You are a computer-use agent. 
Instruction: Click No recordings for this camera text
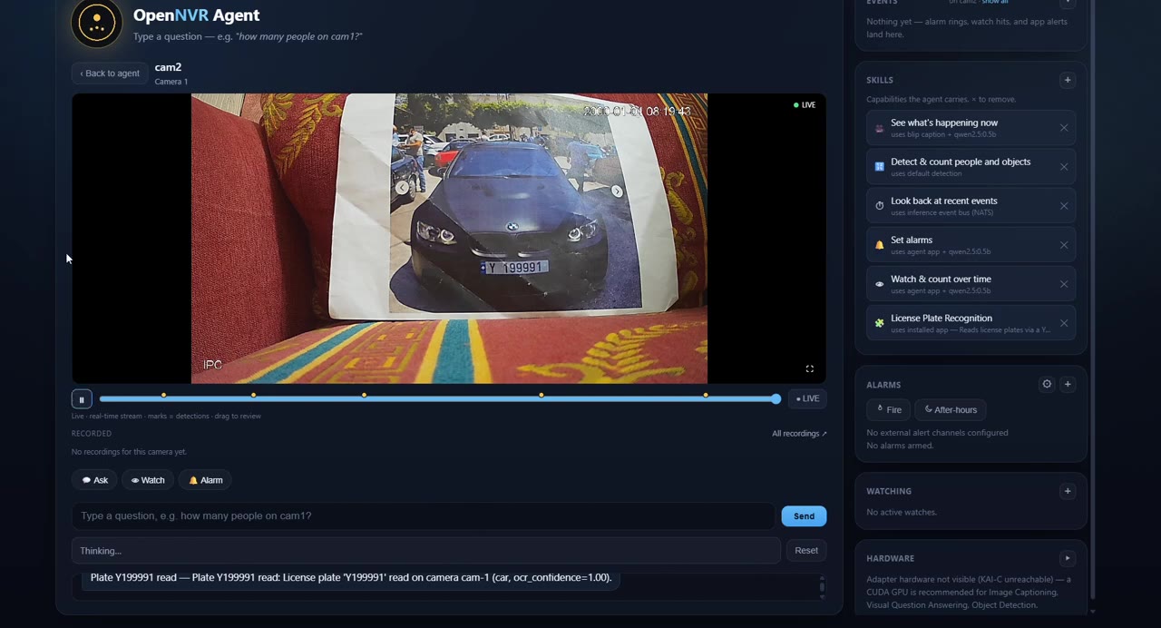[x=129, y=452]
